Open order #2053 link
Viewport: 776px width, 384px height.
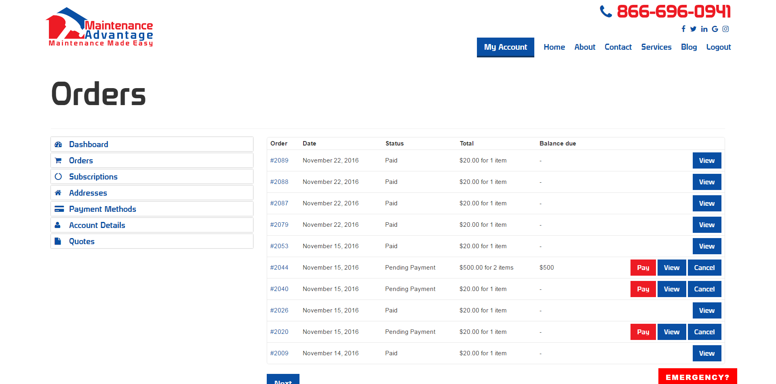pos(279,246)
